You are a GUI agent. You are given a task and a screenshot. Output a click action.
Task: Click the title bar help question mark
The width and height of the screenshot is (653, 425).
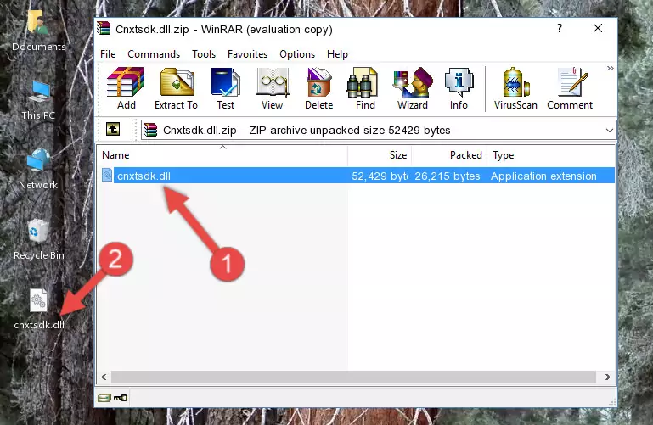pyautogui.click(x=560, y=28)
